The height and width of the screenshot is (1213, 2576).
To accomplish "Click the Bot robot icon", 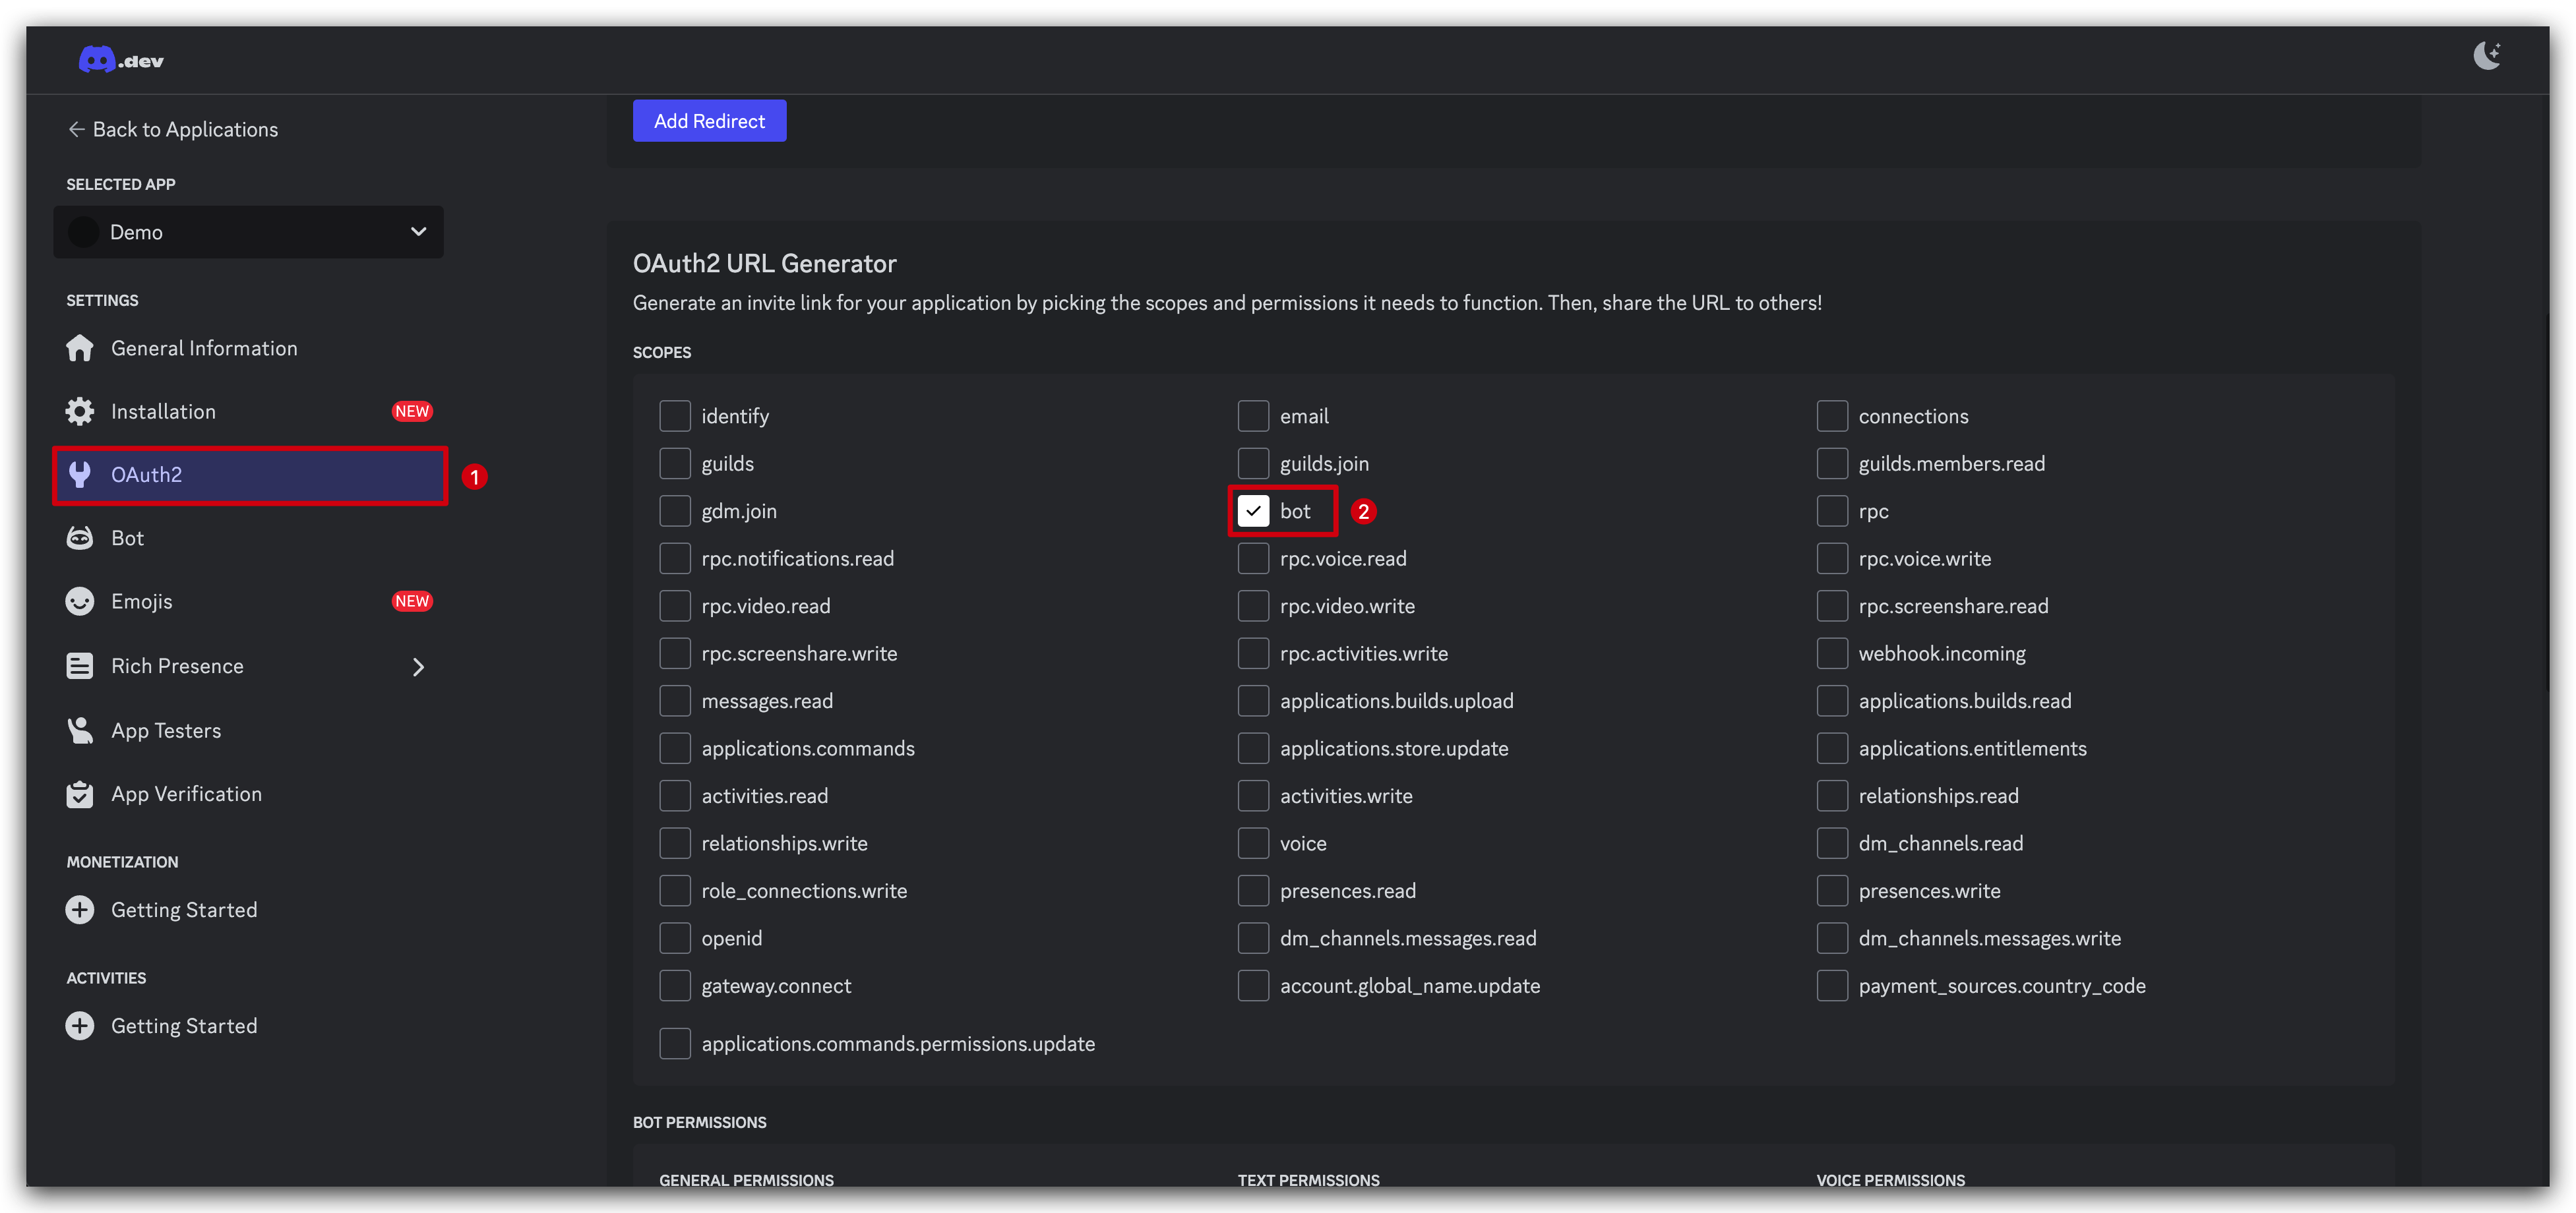I will (80, 538).
